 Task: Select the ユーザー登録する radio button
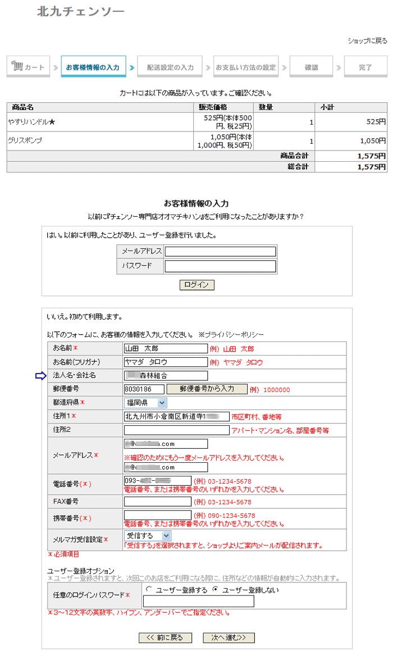149,590
